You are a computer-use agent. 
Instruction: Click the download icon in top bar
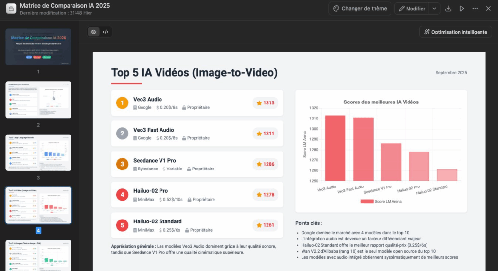tap(448, 9)
